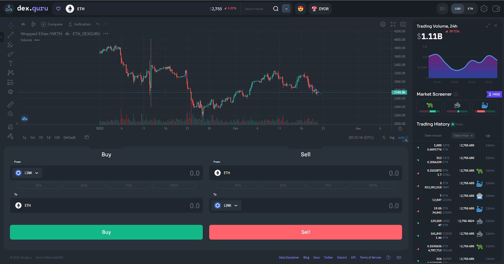Favorite ETH with the heart icon

(58, 9)
